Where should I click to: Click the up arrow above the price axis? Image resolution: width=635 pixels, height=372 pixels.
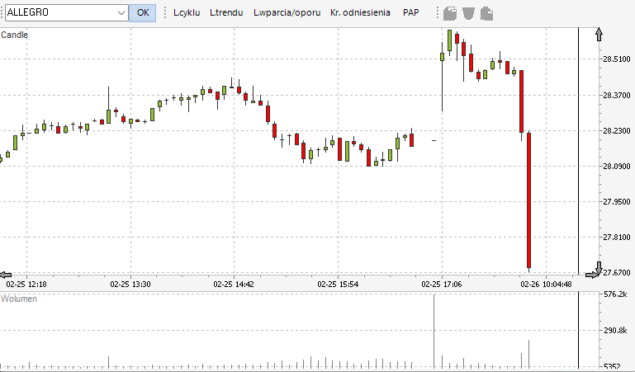(x=599, y=35)
